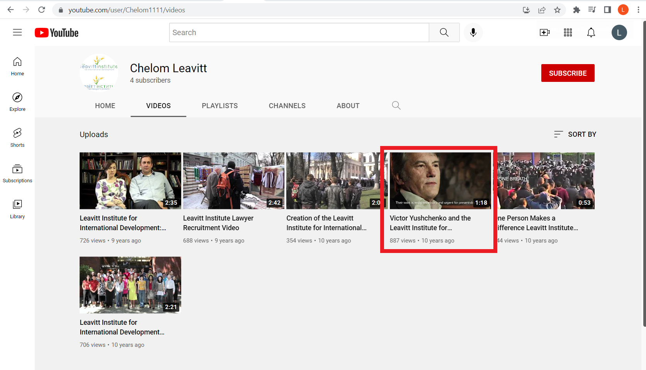The image size is (646, 370).
Task: Open Library in the sidebar
Action: pos(17,209)
